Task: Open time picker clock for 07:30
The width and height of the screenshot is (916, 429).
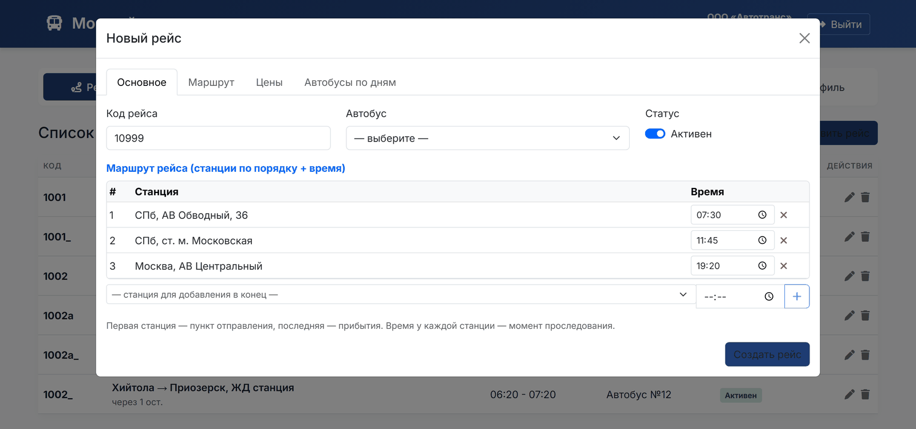Action: [x=762, y=215]
